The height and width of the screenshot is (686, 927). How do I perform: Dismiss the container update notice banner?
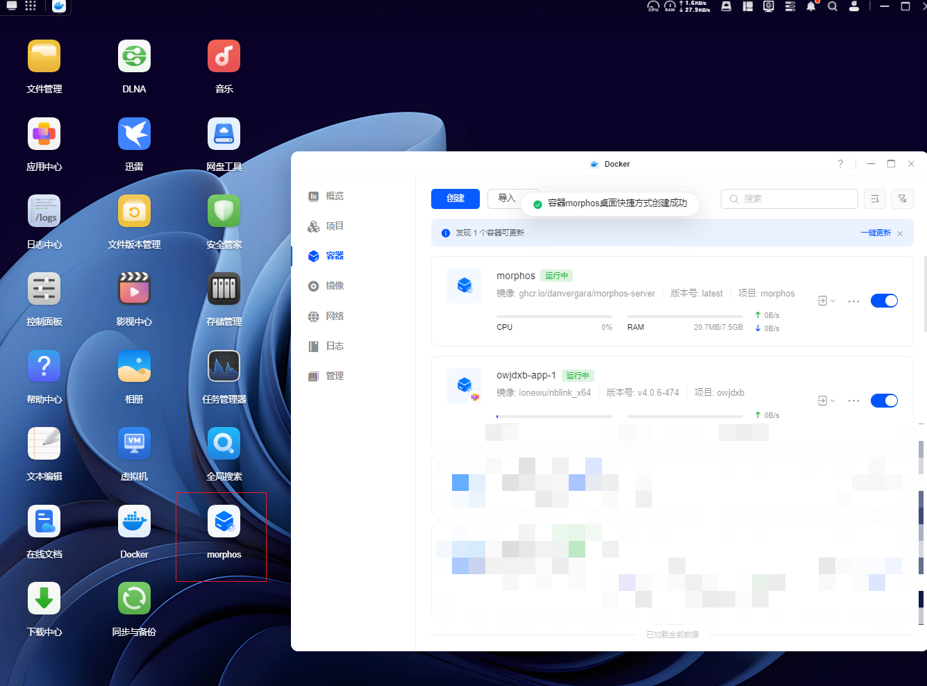pyautogui.click(x=900, y=233)
